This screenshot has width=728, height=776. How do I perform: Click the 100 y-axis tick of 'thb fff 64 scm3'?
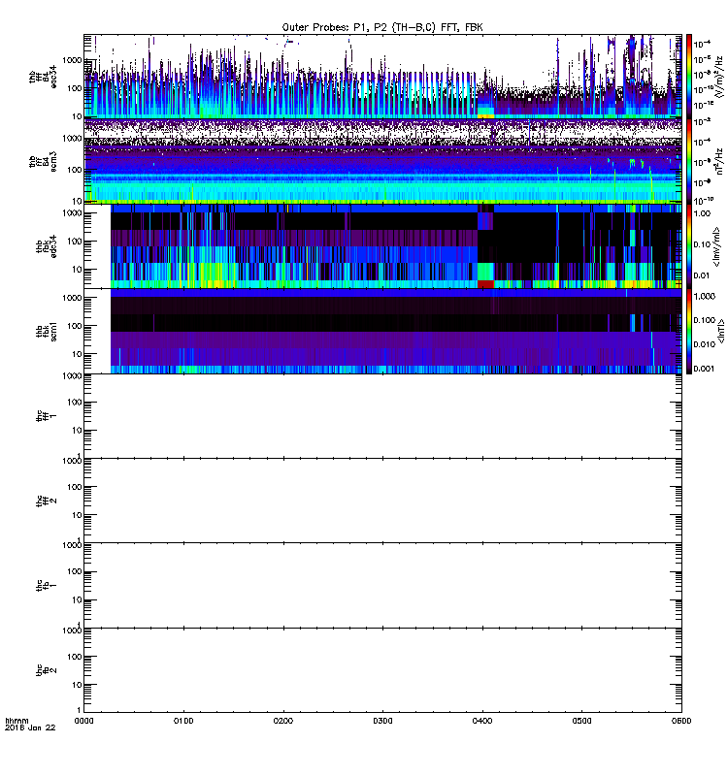pos(75,170)
